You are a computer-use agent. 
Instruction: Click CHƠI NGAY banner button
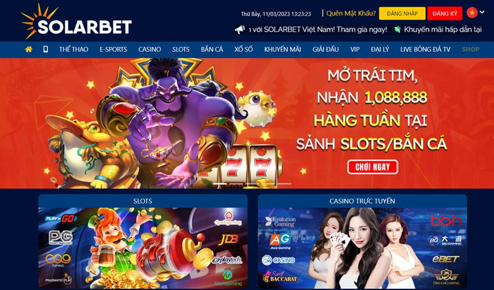pyautogui.click(x=373, y=167)
